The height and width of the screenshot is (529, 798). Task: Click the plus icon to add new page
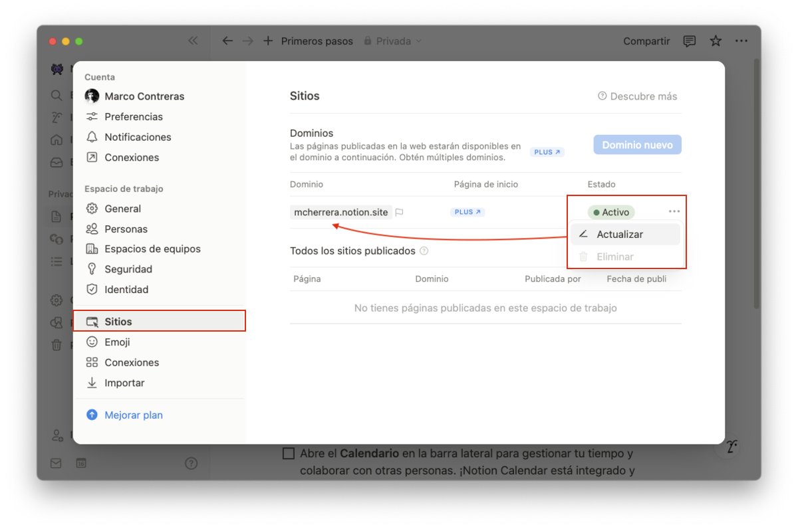(268, 41)
